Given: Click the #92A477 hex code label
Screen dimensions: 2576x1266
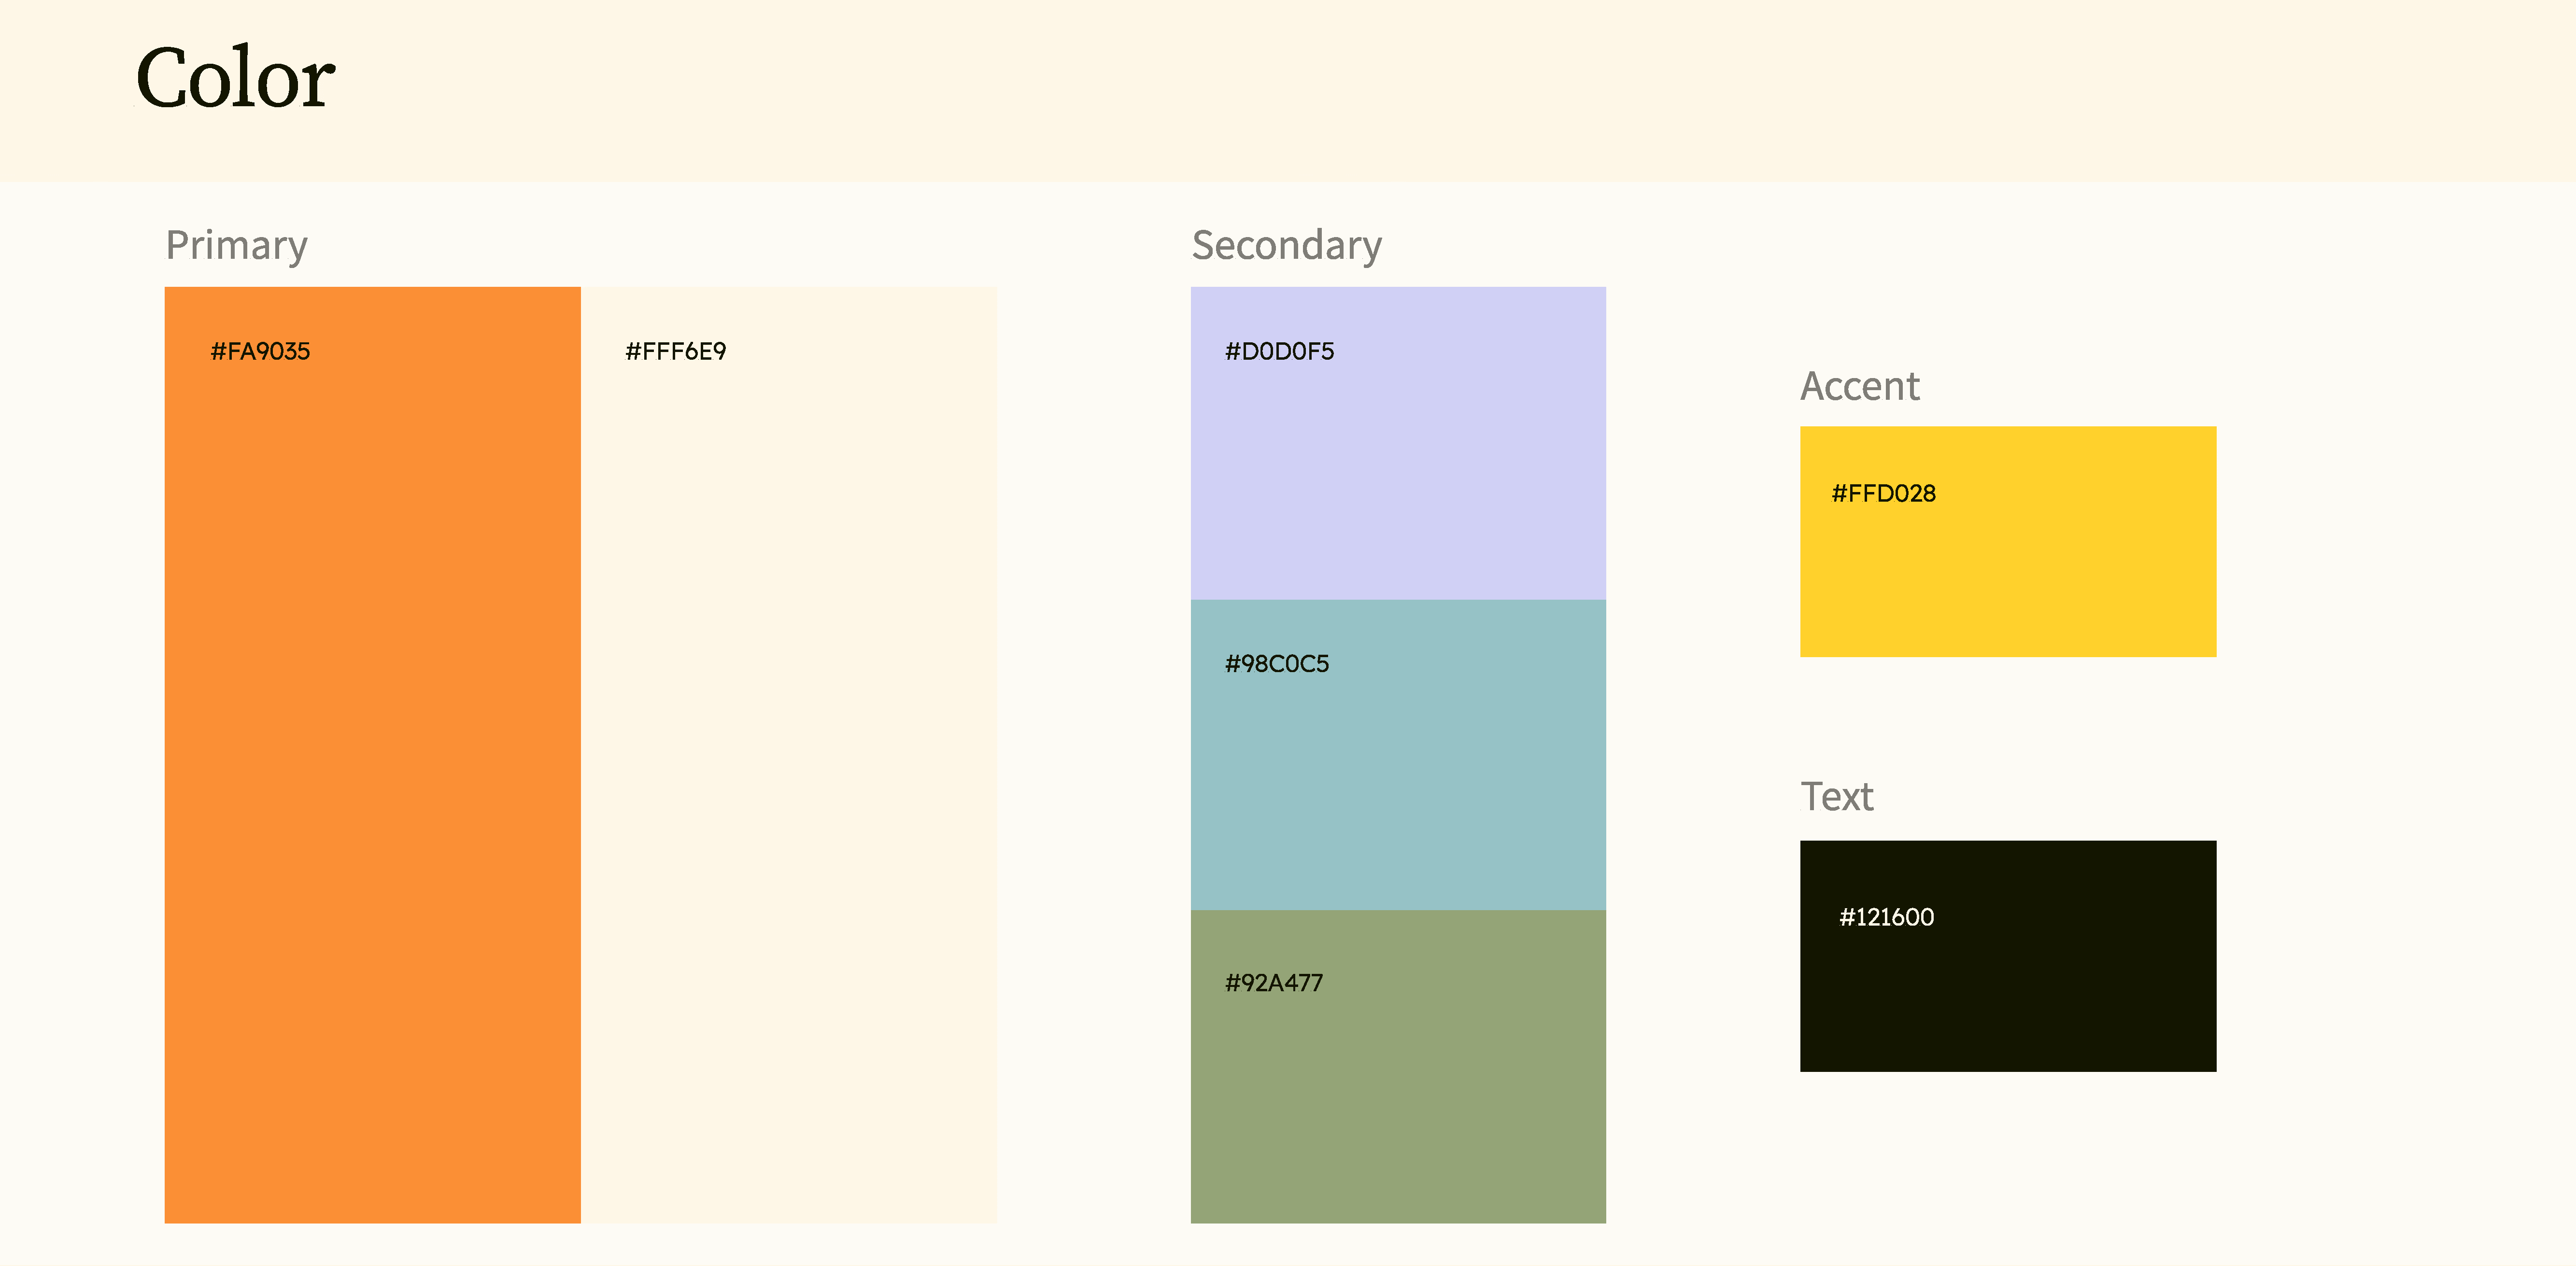Looking at the screenshot, I should tap(1274, 983).
